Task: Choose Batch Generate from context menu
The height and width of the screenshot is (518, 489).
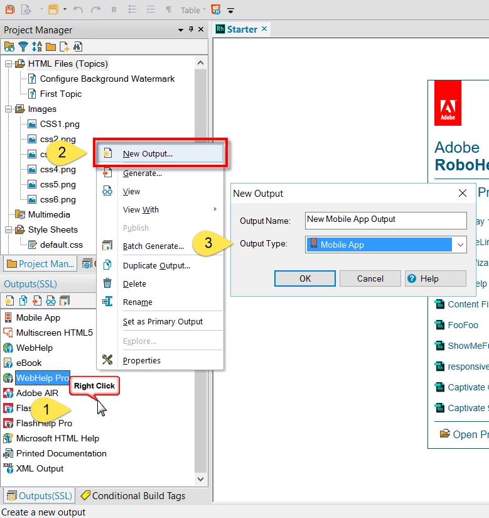Action: click(160, 246)
